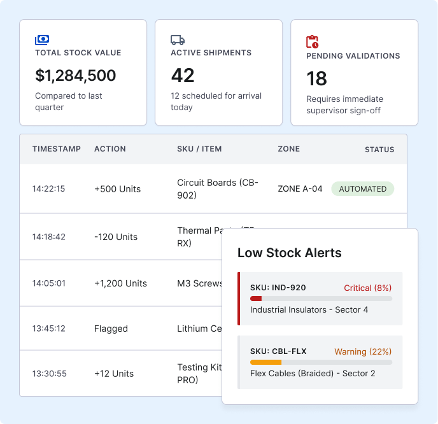
Task: Click 'Flex Cables (Braided) - Sector 2' description
Action: pyautogui.click(x=313, y=374)
